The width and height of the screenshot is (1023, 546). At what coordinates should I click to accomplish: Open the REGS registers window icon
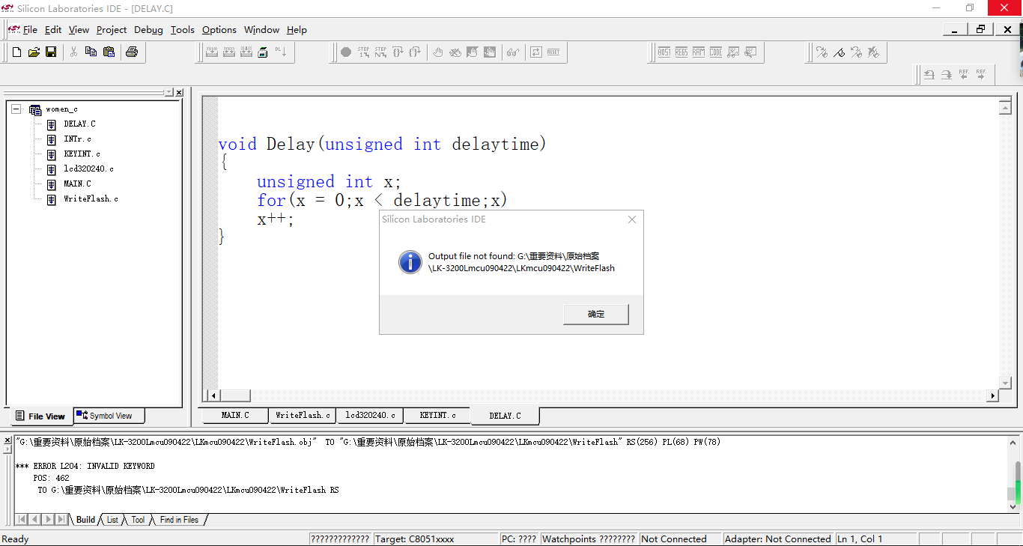pos(682,52)
